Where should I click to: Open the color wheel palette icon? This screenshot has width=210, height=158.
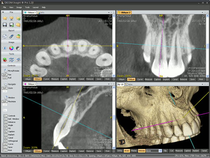click(x=12, y=48)
